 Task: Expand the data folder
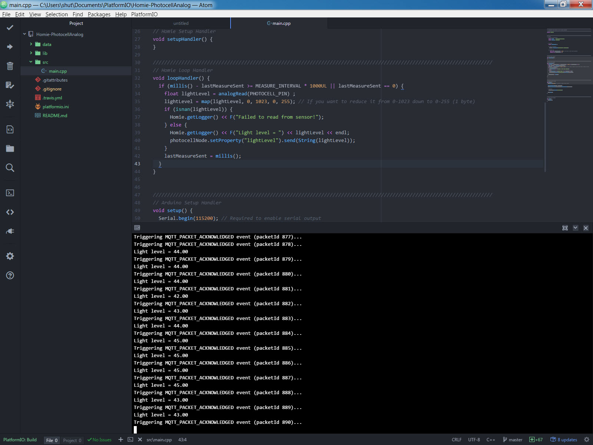point(47,44)
